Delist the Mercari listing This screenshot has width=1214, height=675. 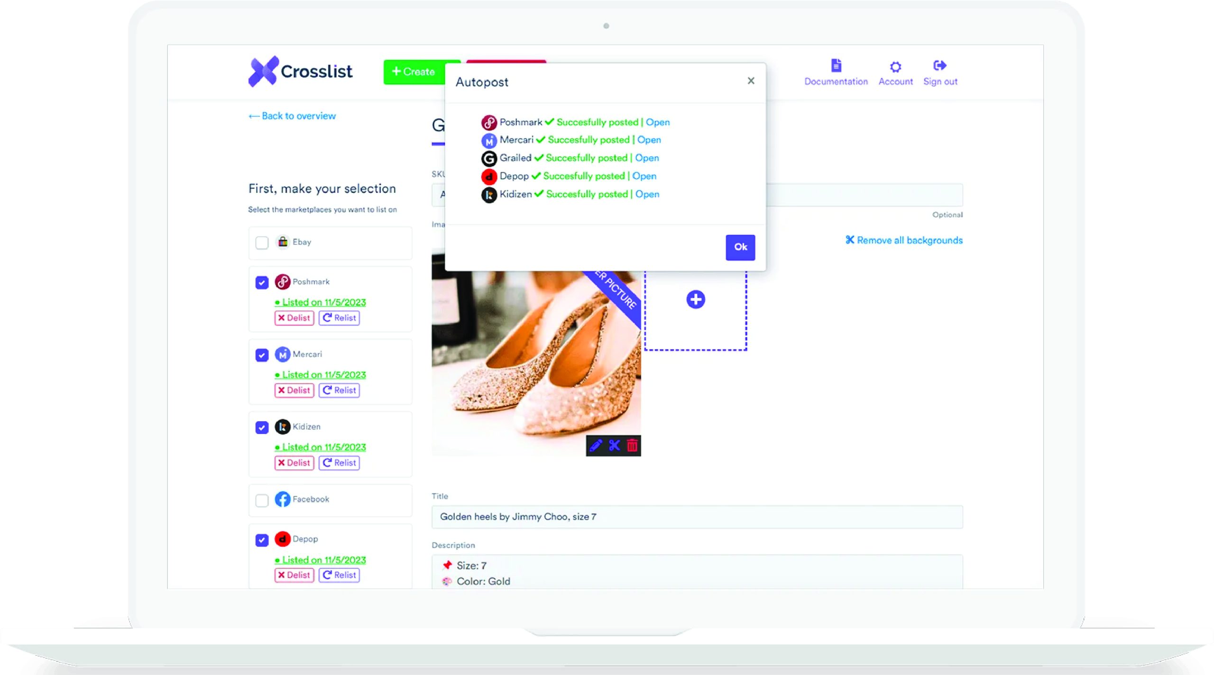click(294, 390)
